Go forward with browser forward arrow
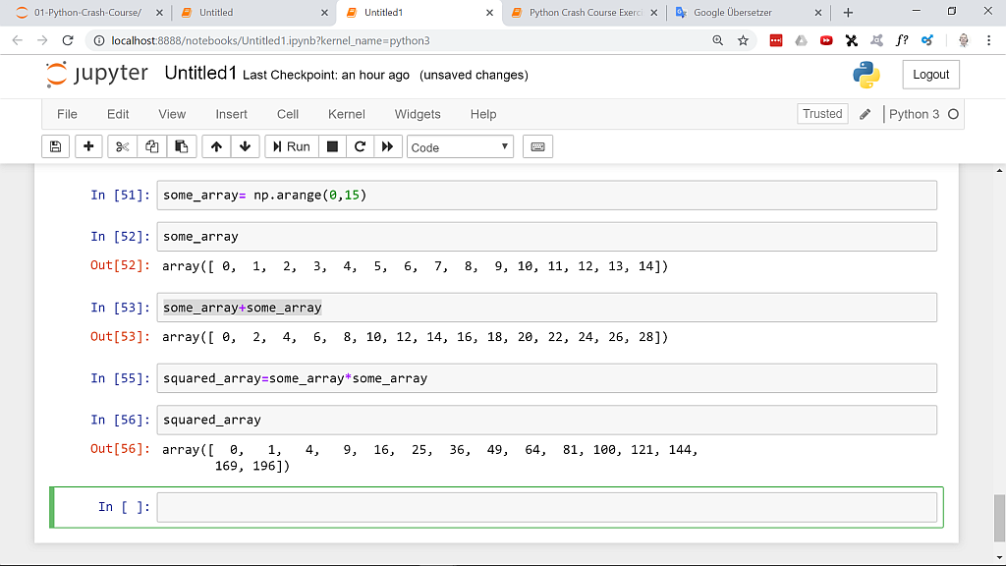This screenshot has height=566, width=1006. pyautogui.click(x=42, y=40)
